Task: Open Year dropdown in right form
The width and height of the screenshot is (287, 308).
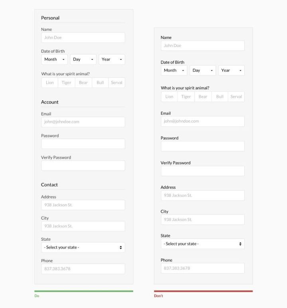Action: [231, 70]
